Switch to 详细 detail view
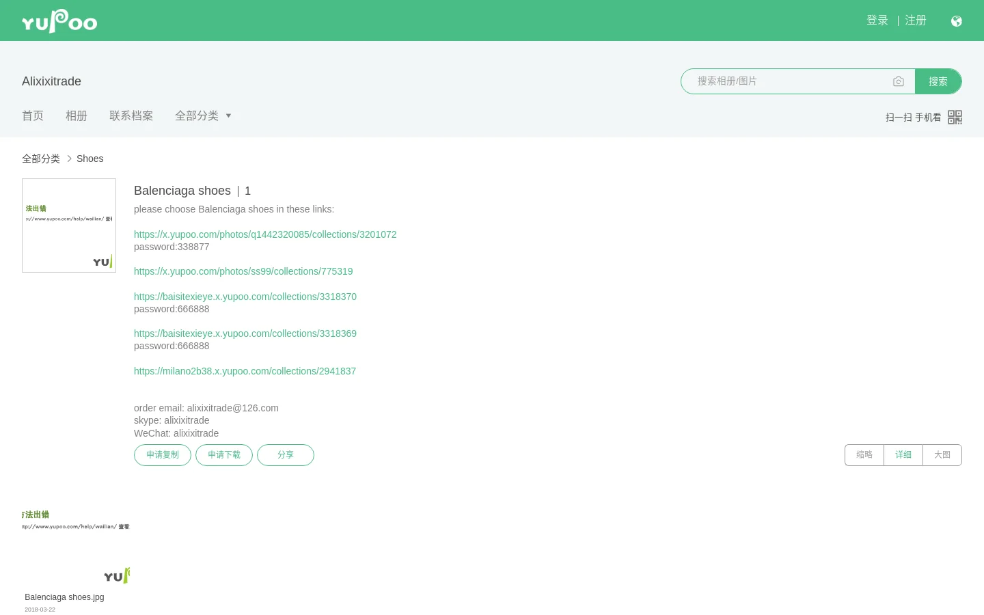This screenshot has height=615, width=984. 903,455
